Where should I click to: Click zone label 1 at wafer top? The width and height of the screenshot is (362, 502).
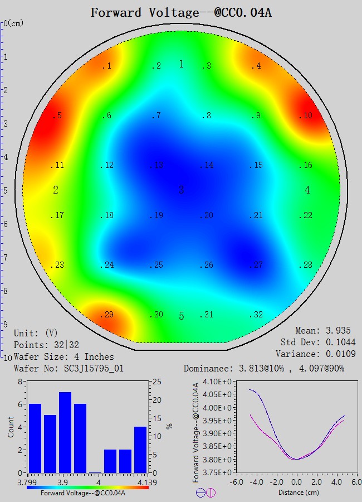pyautogui.click(x=181, y=64)
